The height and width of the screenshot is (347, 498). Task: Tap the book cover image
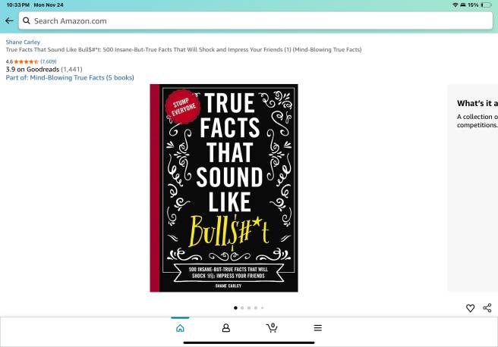pos(224,188)
